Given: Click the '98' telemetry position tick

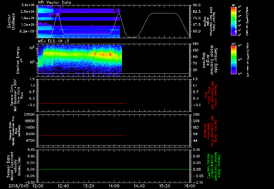Looking at the screenshot, I should (x=195, y=134).
